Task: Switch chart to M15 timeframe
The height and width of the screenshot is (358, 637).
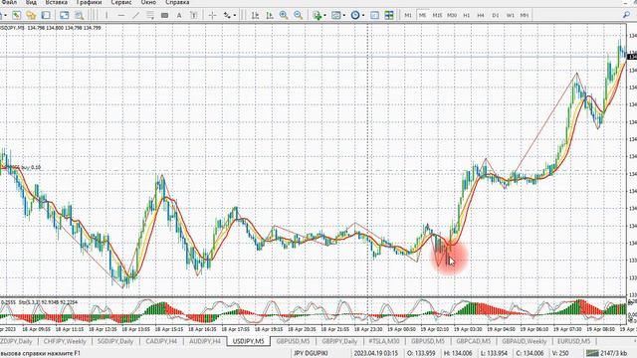Action: [437, 16]
